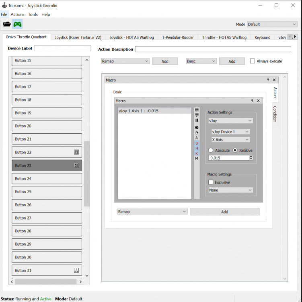This screenshot has width=302, height=302.
Task: Toggle the green gamepad activate icon
Action: [17, 24]
